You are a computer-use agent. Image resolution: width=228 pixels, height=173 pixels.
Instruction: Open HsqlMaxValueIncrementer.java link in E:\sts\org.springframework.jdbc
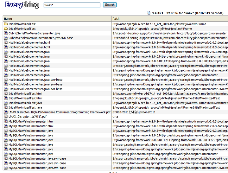(x=29, y=66)
